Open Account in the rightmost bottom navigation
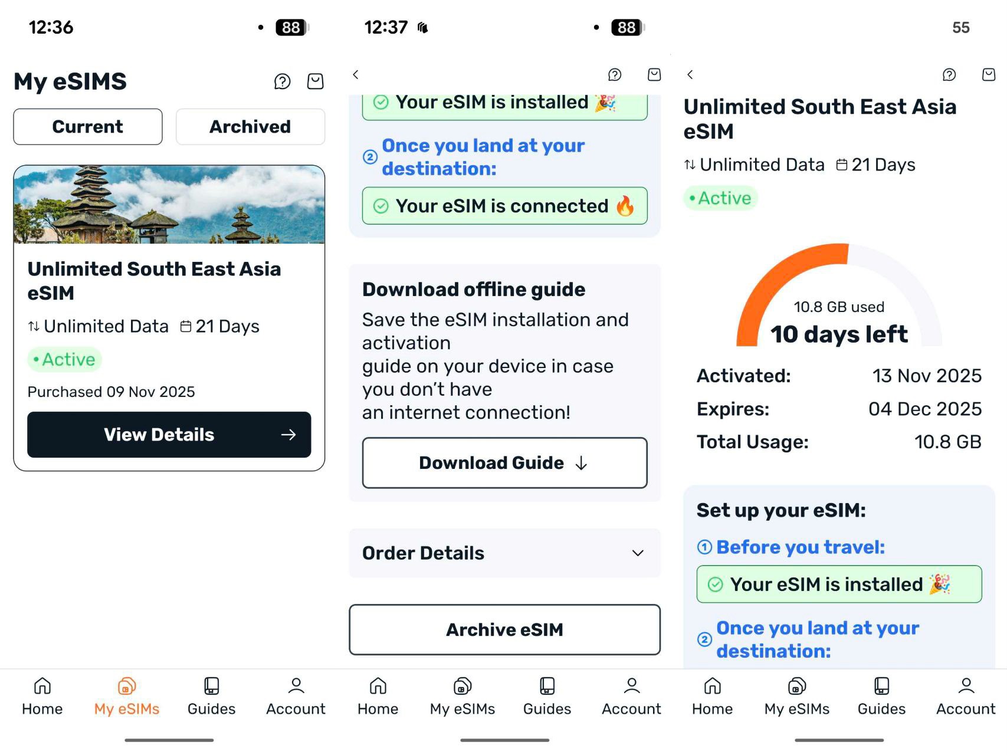 point(965,696)
